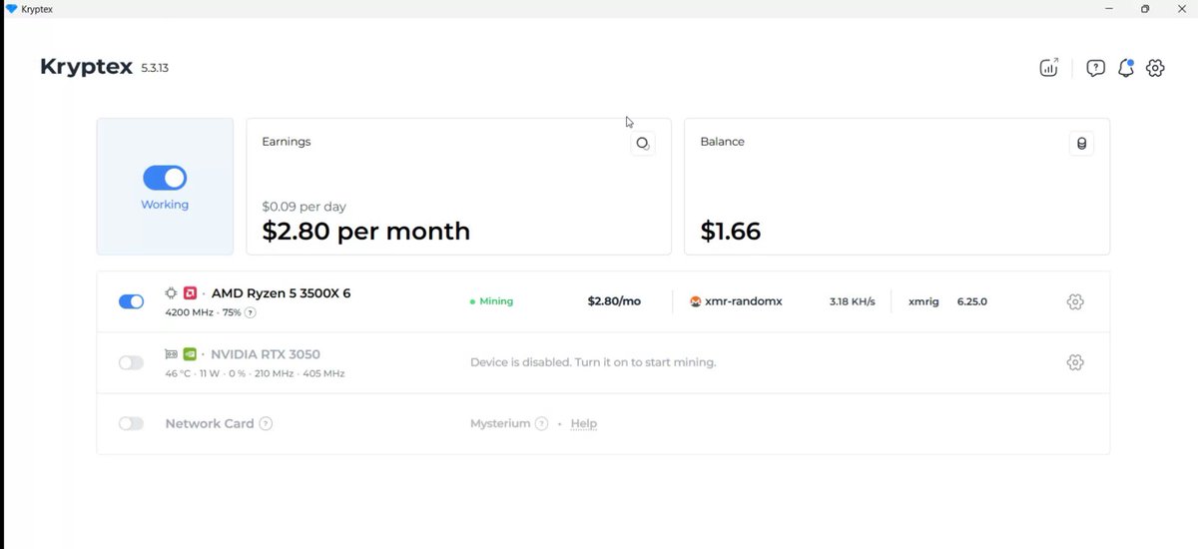Screen dimensions: 1198x549
Task: Maximize the Kryptex window
Action: 1145,9
